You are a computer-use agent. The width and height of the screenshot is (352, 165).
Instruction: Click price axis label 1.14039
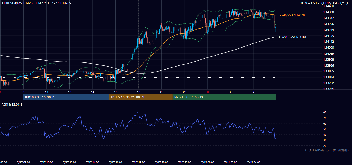point(329,54)
